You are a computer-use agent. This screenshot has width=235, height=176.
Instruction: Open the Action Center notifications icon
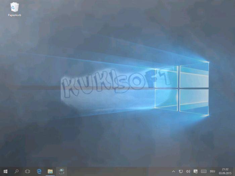point(195,171)
